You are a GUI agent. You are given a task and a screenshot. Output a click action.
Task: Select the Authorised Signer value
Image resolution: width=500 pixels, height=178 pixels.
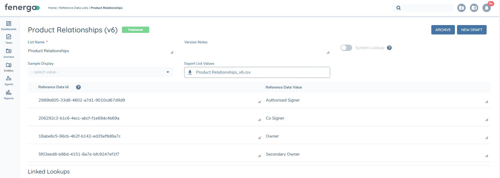(x=283, y=100)
